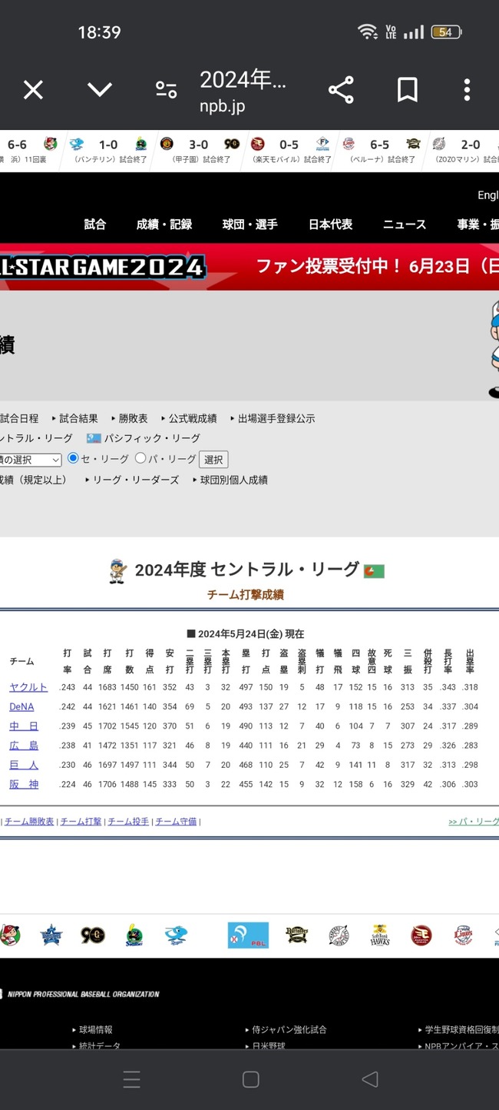Tap the Rakuten Eagles logo

tap(421, 936)
